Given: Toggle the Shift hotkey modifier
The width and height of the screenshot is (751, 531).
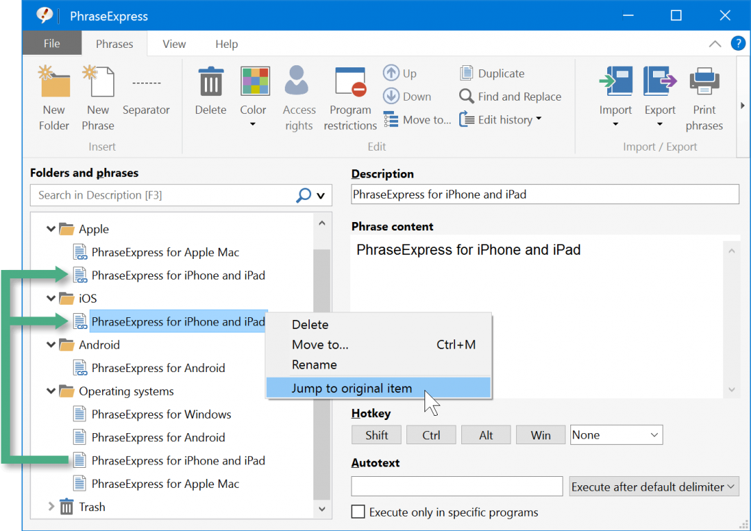Looking at the screenshot, I should coord(377,435).
